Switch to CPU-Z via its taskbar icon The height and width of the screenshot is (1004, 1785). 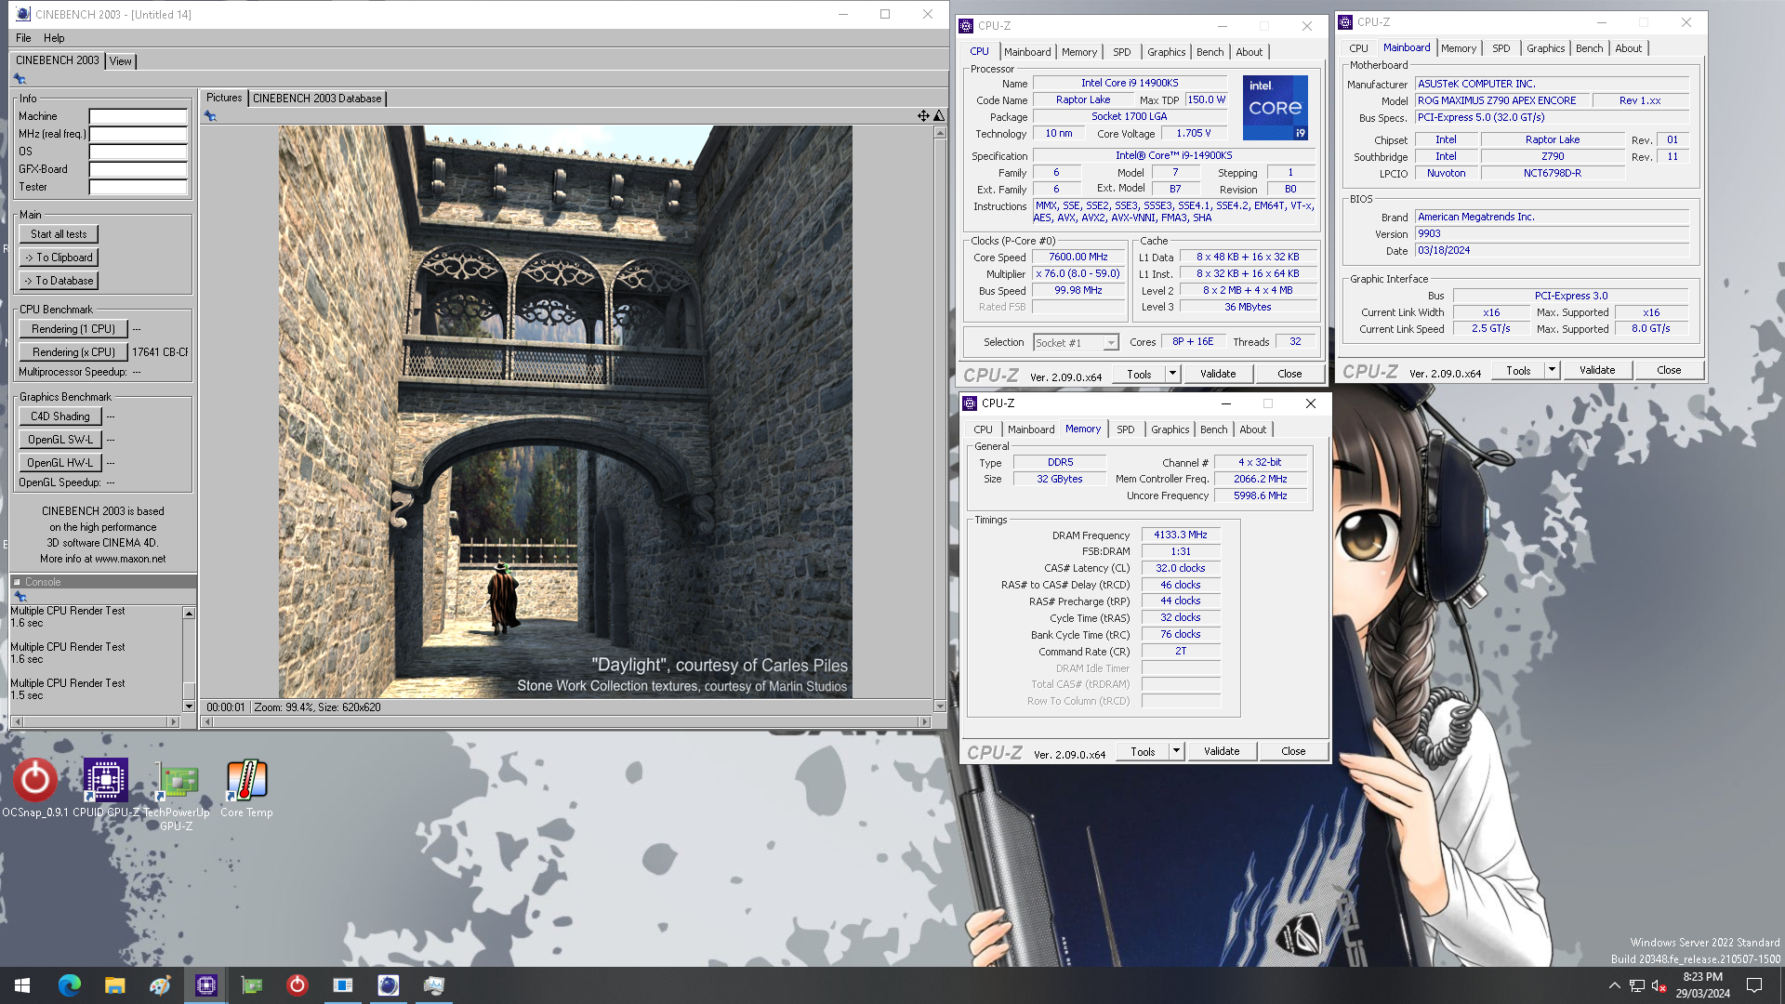point(205,985)
